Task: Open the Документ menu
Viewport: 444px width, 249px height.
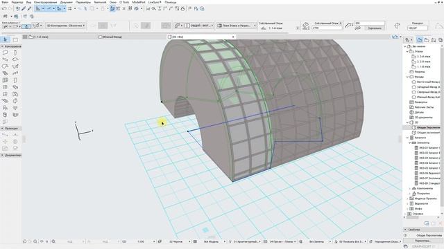Action: coord(67,2)
